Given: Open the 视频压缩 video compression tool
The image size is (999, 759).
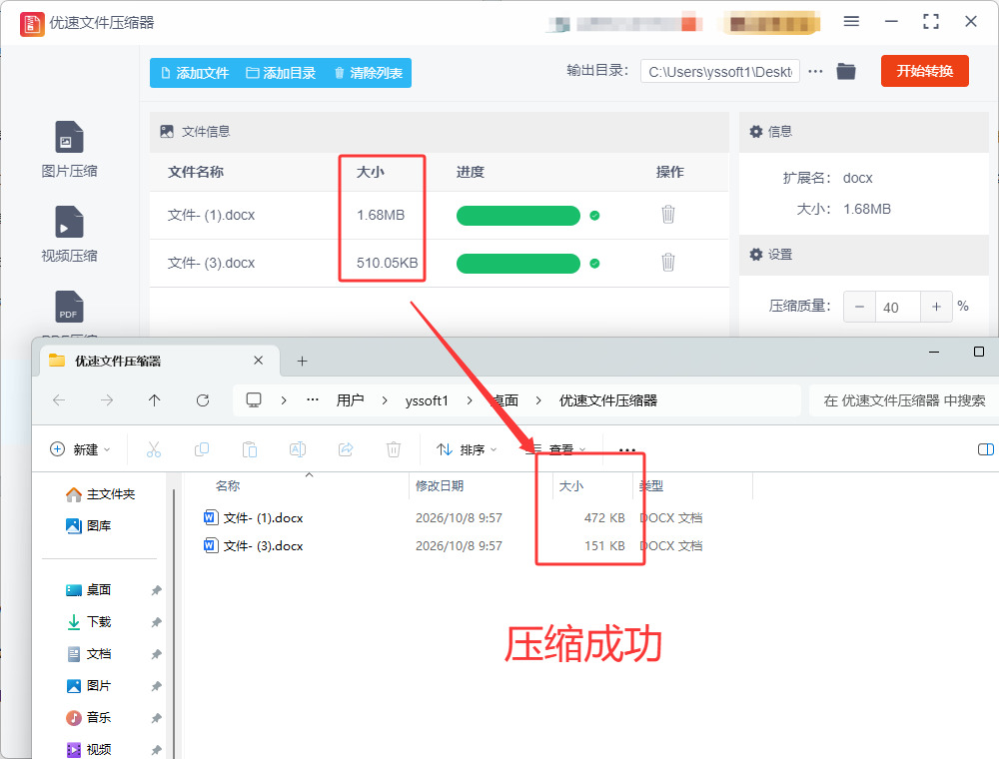Looking at the screenshot, I should tap(69, 234).
